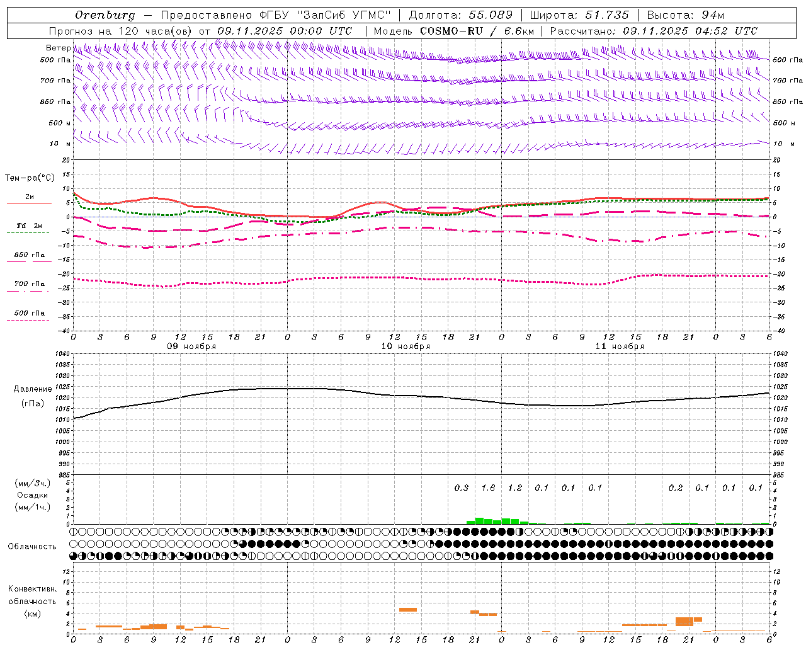Select the 'Широта: 51.735' latitude value
Viewport: 806px width, 645px height.
[579, 15]
